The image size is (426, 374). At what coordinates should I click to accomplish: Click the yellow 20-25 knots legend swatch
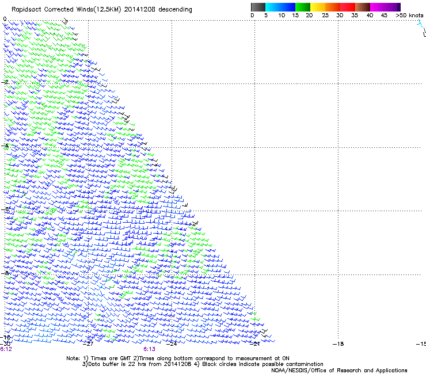click(318, 7)
